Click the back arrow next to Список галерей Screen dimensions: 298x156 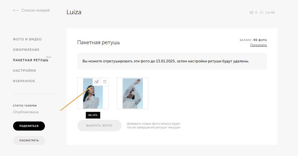[16, 10]
